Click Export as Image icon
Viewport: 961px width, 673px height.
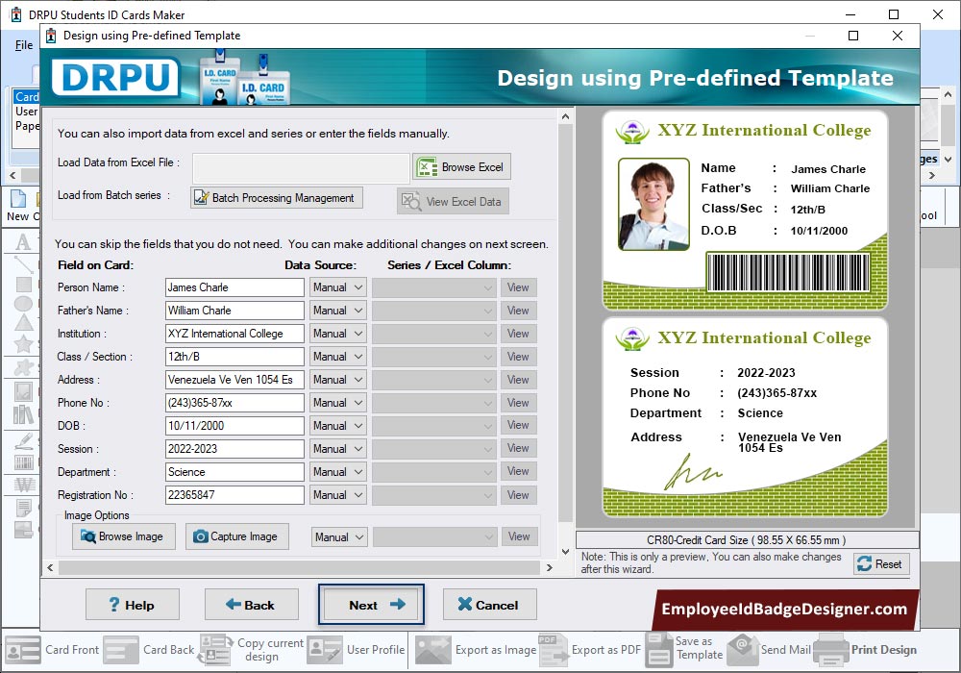[432, 650]
